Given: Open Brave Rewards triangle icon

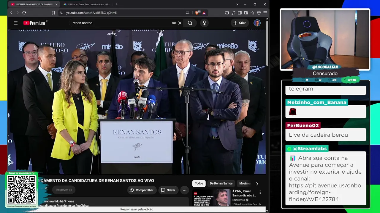Looking at the screenshot, I should coord(204,13).
